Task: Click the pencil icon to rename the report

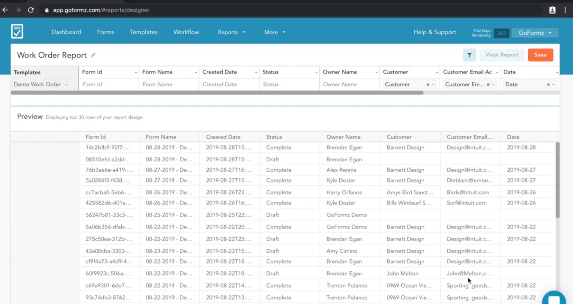Action: pyautogui.click(x=93, y=55)
